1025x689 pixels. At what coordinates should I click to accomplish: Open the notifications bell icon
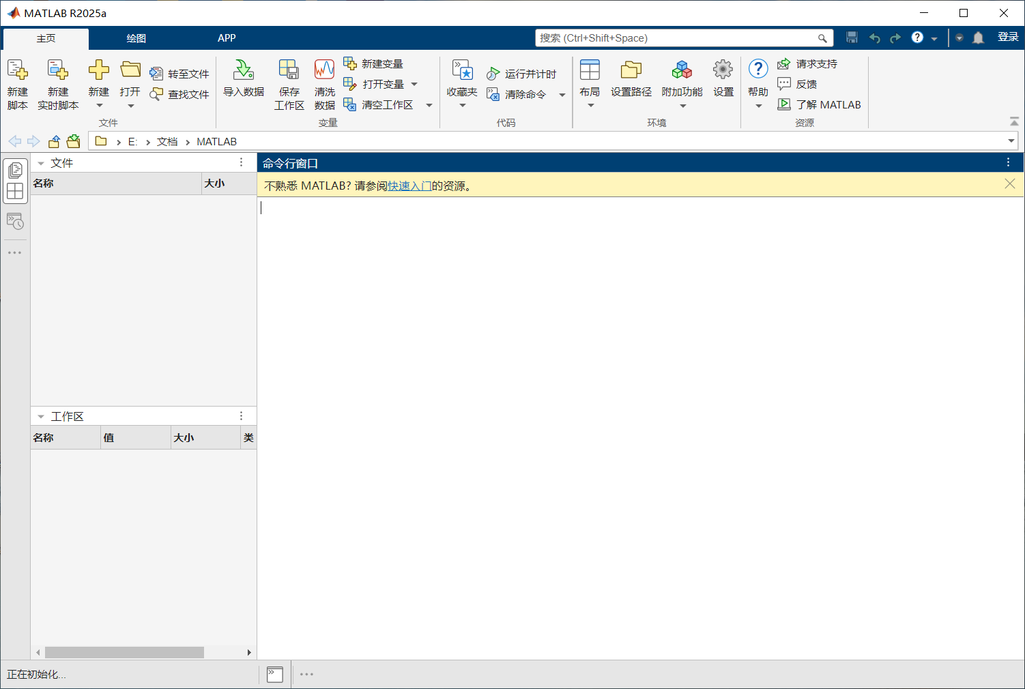pos(979,38)
